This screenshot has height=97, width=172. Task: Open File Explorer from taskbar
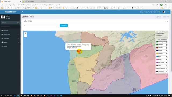pyautogui.click(x=21, y=96)
